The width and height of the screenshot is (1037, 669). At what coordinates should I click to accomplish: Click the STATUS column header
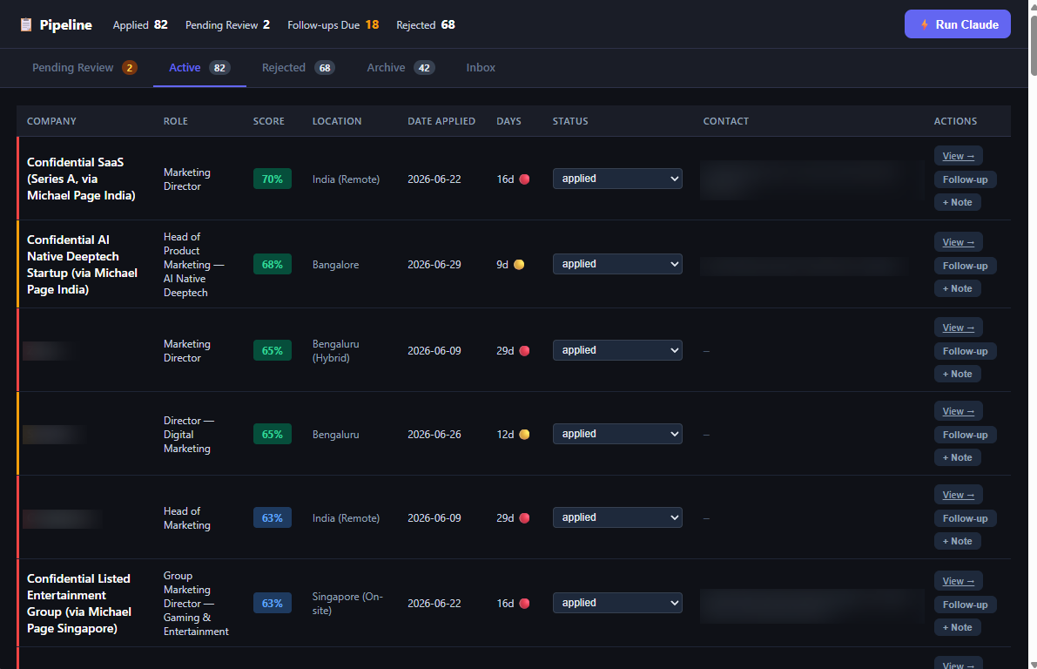(x=570, y=121)
